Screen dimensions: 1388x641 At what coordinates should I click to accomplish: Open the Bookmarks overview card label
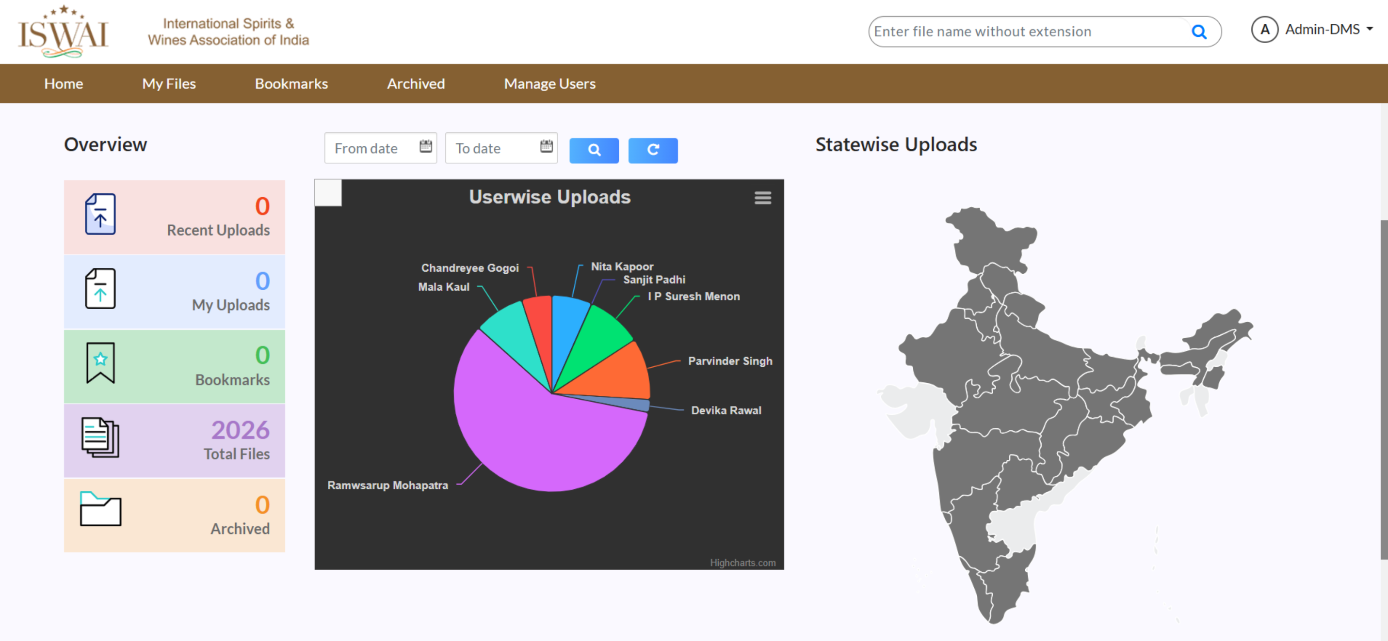[232, 380]
